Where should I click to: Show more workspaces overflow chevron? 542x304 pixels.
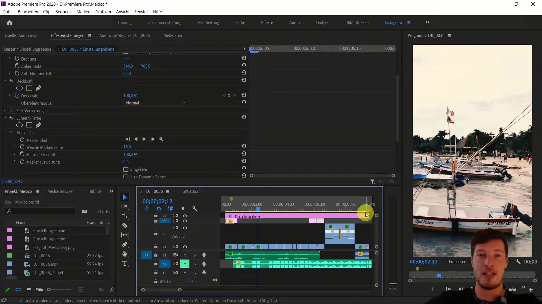(427, 22)
